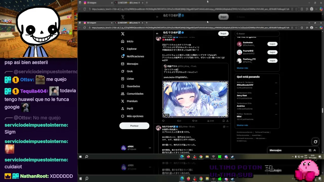Click Mostrar más under suggested accounts
The image size is (324, 182).
(x=242, y=68)
